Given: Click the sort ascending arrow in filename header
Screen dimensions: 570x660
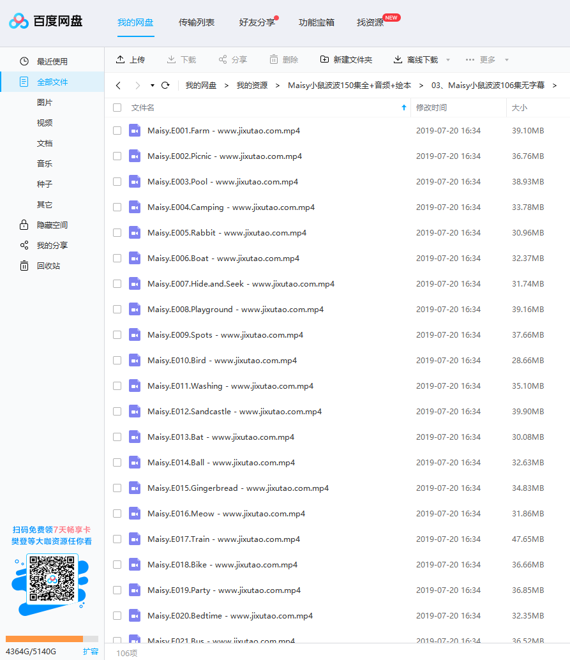Looking at the screenshot, I should 403,108.
